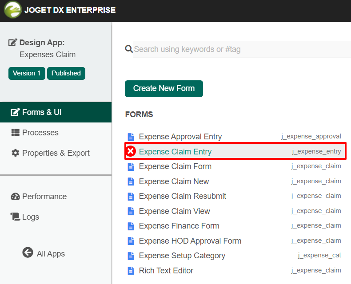Click the document icon beside Expense Approval Entry

coord(131,137)
